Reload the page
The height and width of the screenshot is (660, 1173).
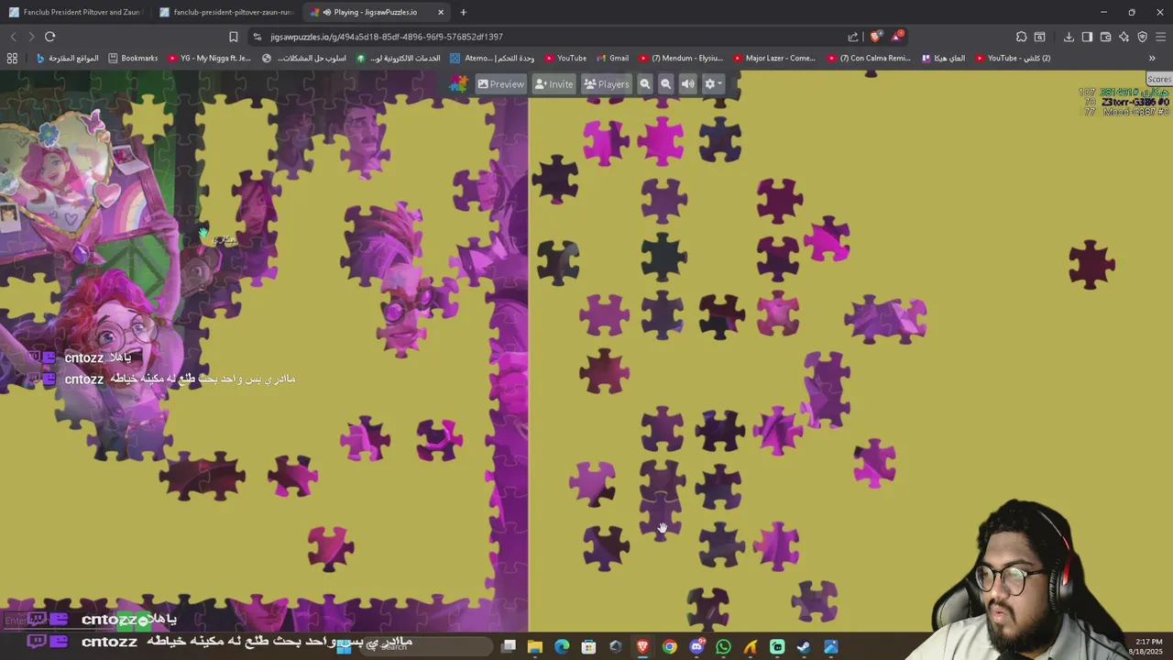pyautogui.click(x=49, y=37)
